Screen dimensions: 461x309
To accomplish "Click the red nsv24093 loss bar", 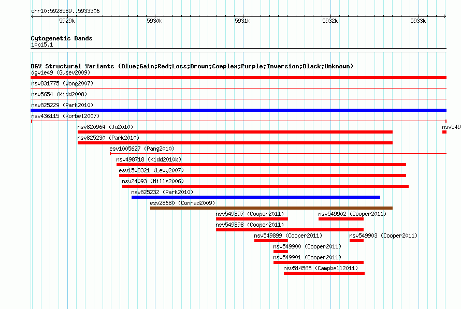I will coord(266,186).
